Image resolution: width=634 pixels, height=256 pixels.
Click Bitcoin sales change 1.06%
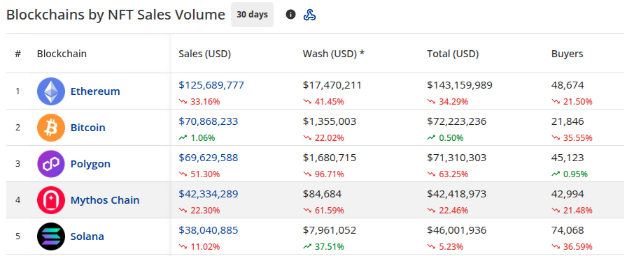197,138
